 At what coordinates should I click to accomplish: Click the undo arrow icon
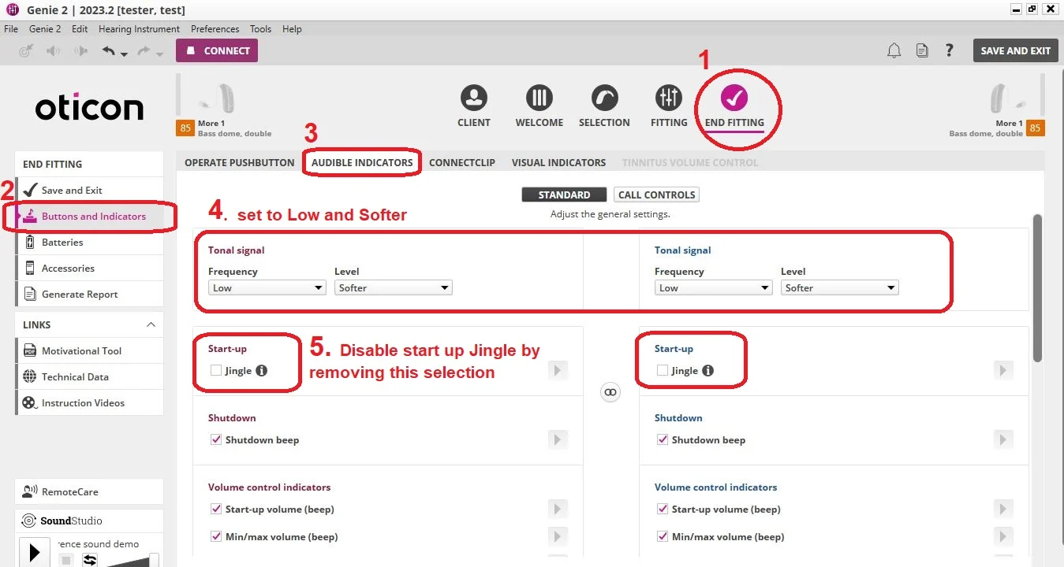point(109,51)
